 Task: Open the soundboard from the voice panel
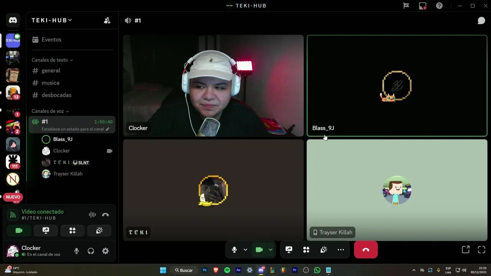pos(99,230)
